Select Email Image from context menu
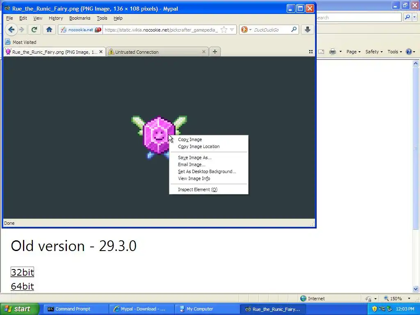The image size is (420, 315). [x=209, y=164]
